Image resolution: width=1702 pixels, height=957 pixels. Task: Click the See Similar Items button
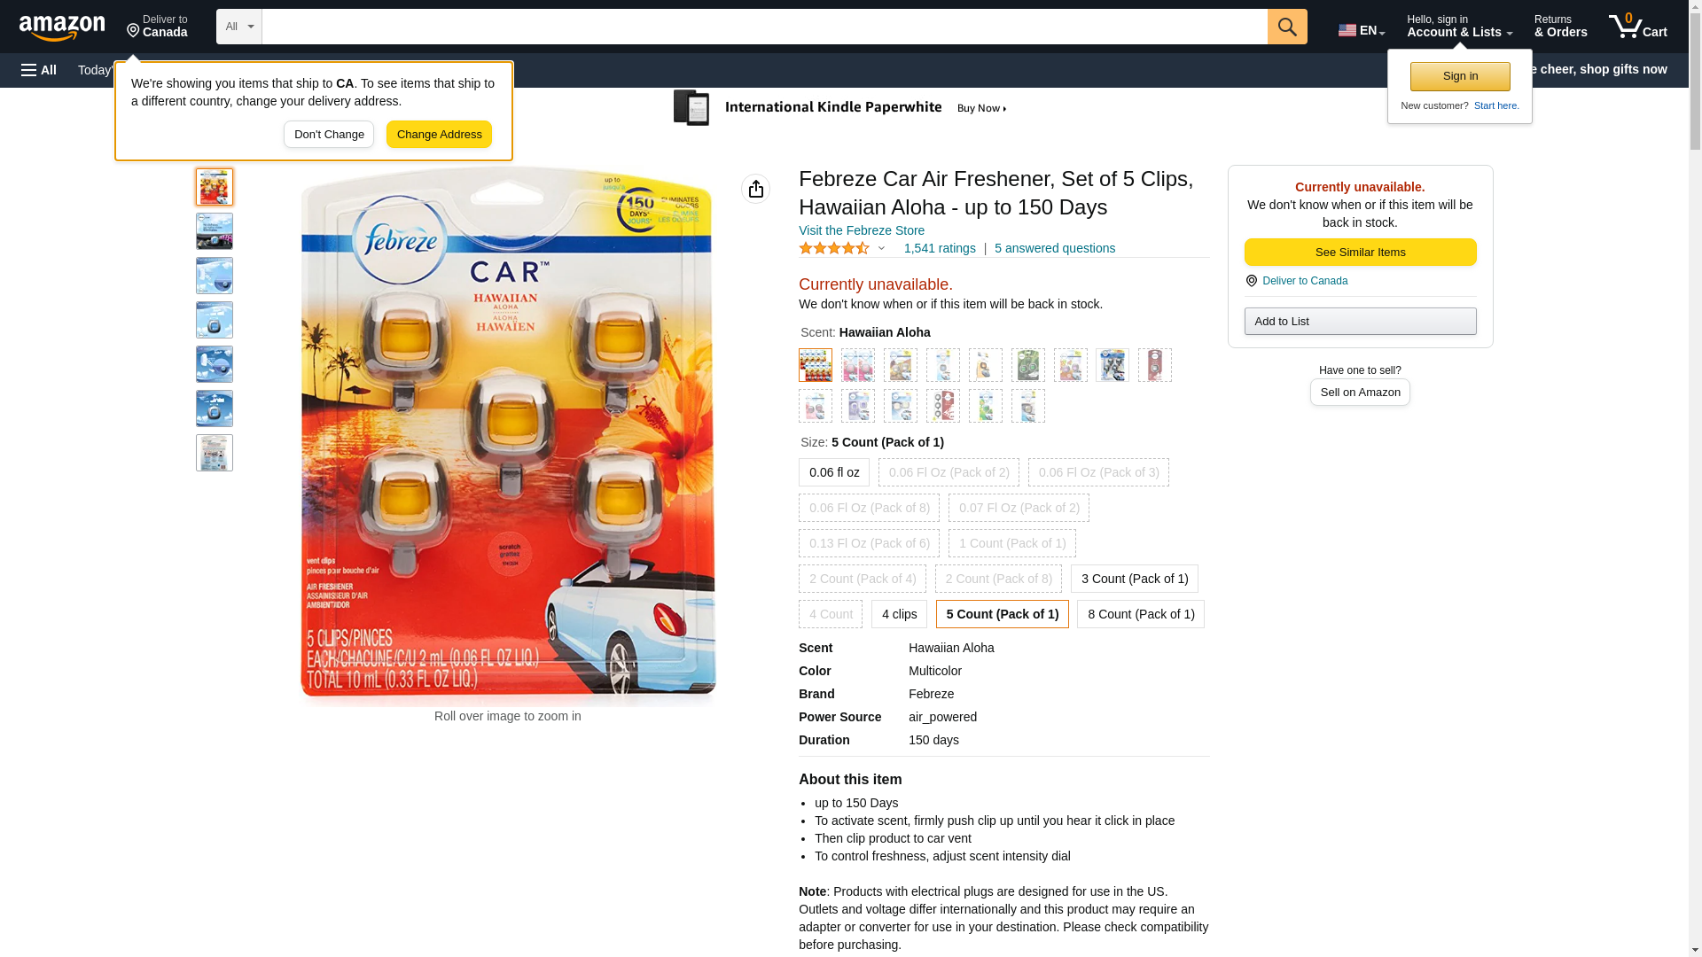coord(1360,253)
